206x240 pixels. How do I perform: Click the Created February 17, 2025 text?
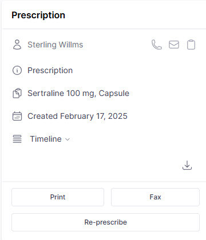coord(77,116)
